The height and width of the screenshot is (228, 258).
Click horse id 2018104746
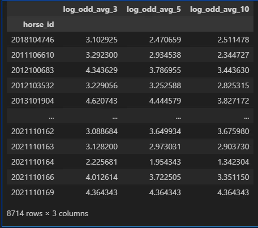pos(33,40)
